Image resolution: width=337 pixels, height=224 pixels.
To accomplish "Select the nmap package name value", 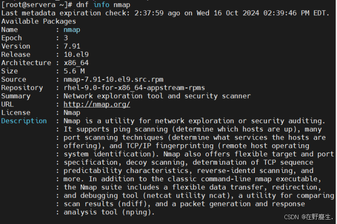I will [72, 30].
